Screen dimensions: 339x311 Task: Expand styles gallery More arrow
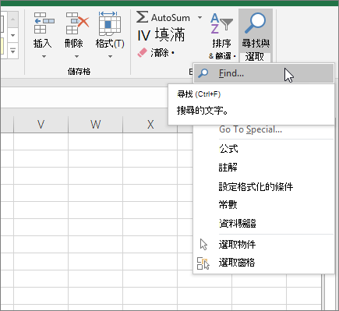click(13, 51)
